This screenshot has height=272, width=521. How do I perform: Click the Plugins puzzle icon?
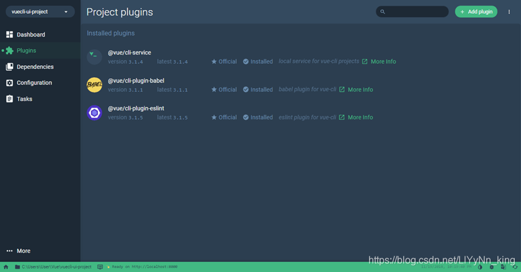10,50
